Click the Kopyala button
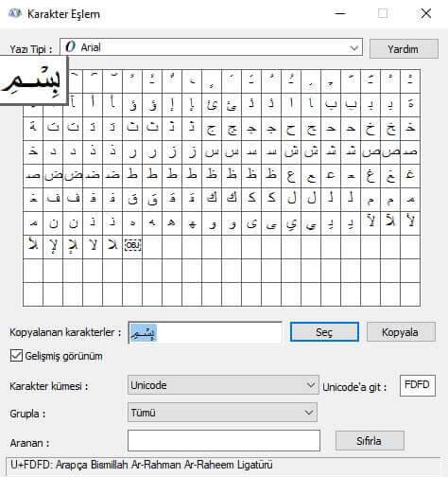The height and width of the screenshot is (477, 448). [x=401, y=332]
